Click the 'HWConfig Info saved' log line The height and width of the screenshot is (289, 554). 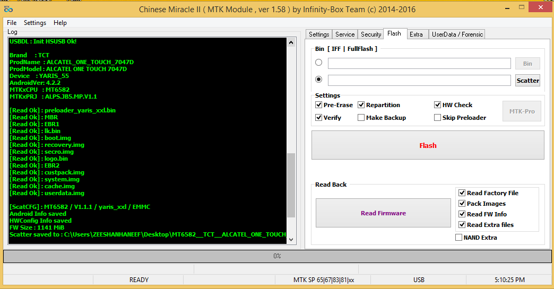41,221
